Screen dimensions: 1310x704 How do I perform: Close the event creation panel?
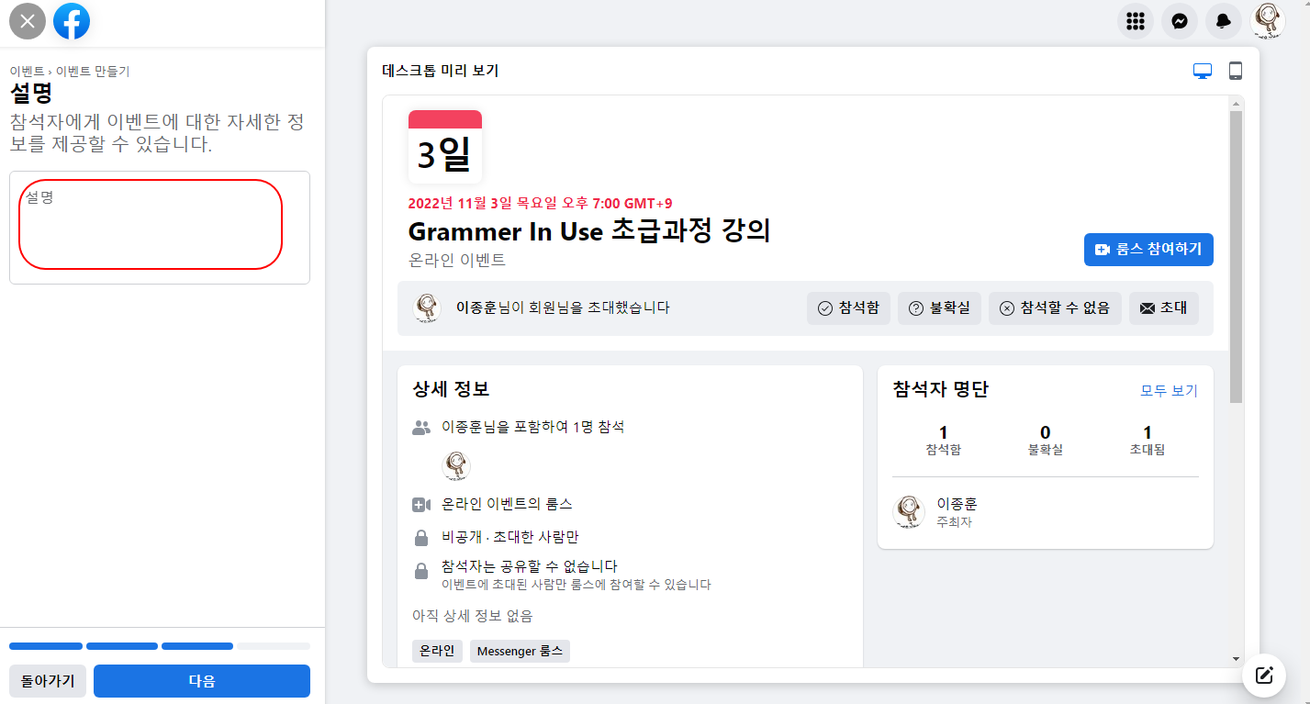(28, 21)
